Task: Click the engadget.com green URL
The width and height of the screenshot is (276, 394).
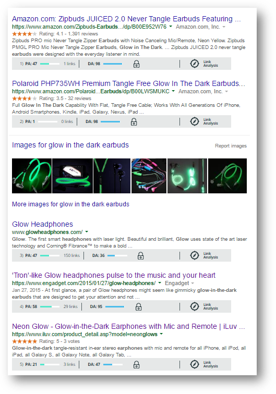Action: tap(84, 283)
